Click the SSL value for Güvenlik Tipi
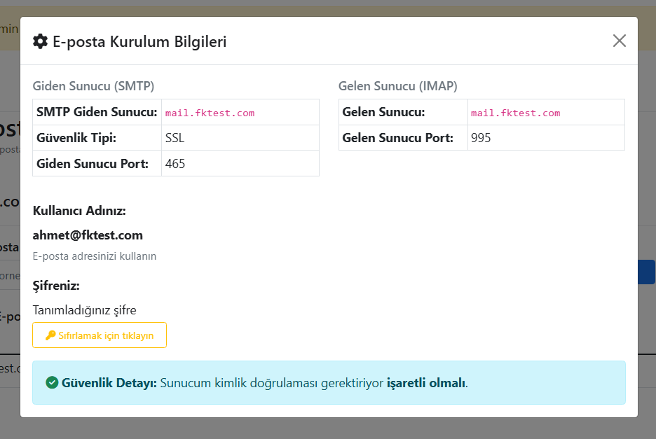Screen dimensions: 656x439 (175, 138)
